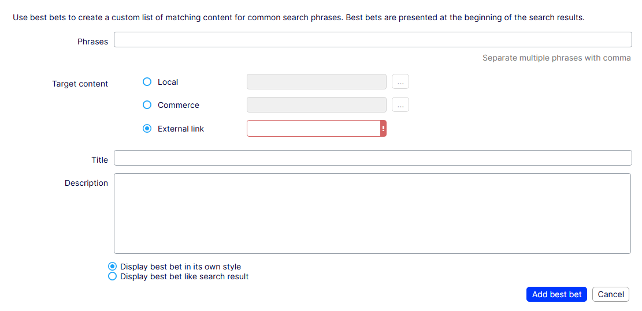Choose Display best bet in its own style
Screen dimensions: 642x311
113,267
